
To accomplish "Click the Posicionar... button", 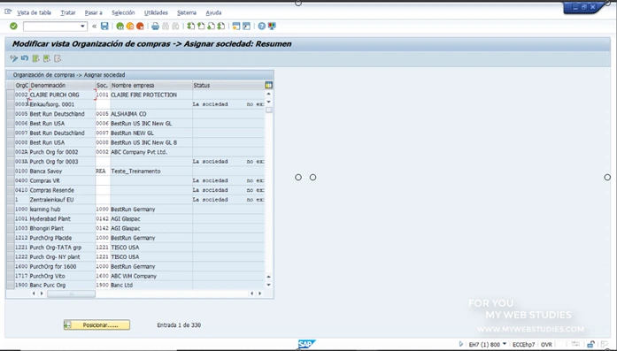I will pyautogui.click(x=96, y=325).
